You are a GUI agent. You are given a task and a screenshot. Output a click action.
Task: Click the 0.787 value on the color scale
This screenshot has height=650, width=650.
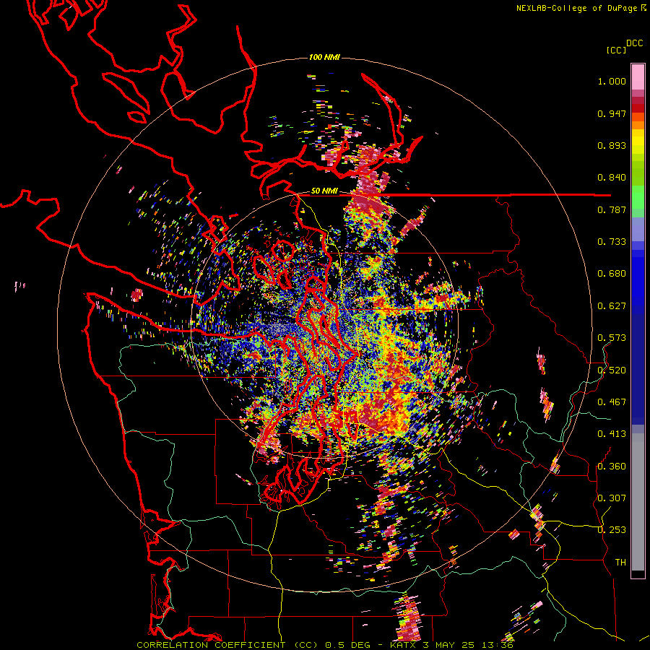pos(612,209)
